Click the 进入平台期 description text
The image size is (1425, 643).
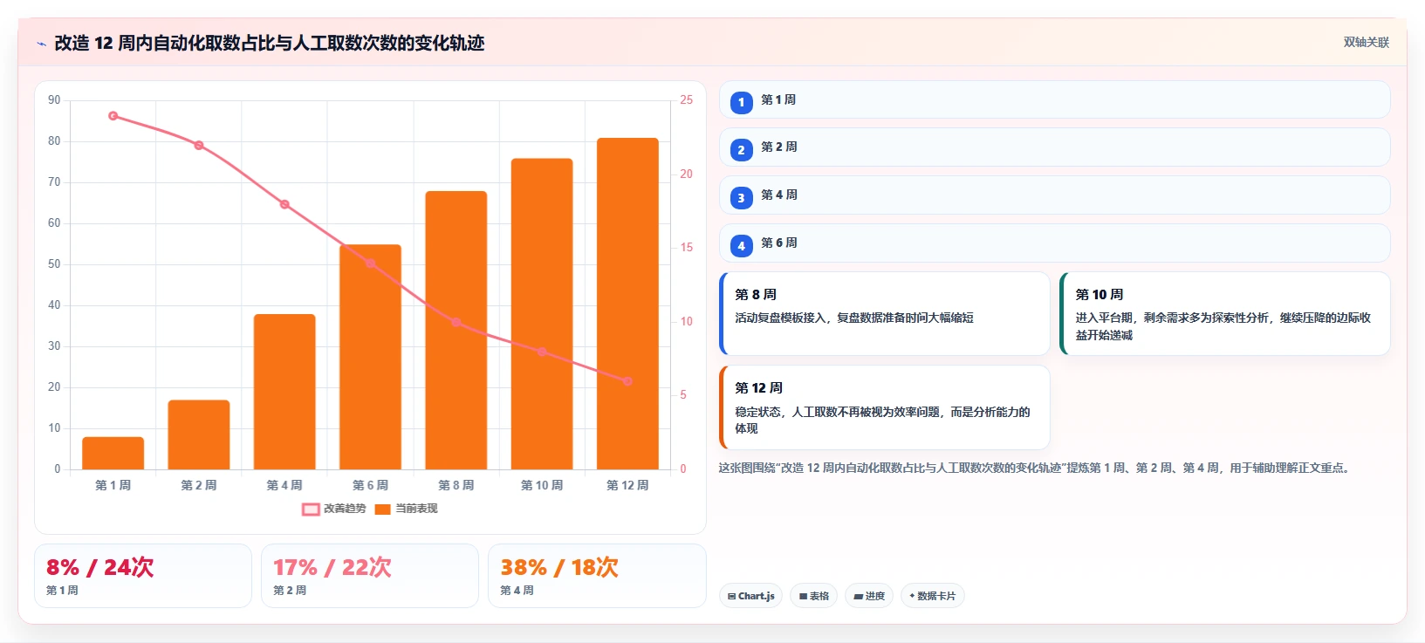pos(1223,326)
